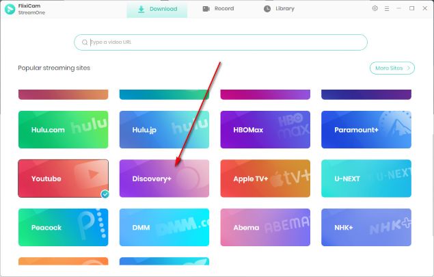Minimize the FlixiCam window

click(x=398, y=9)
